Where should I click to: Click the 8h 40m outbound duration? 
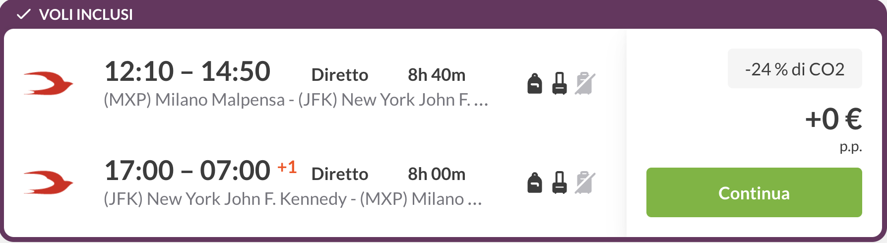tap(437, 75)
